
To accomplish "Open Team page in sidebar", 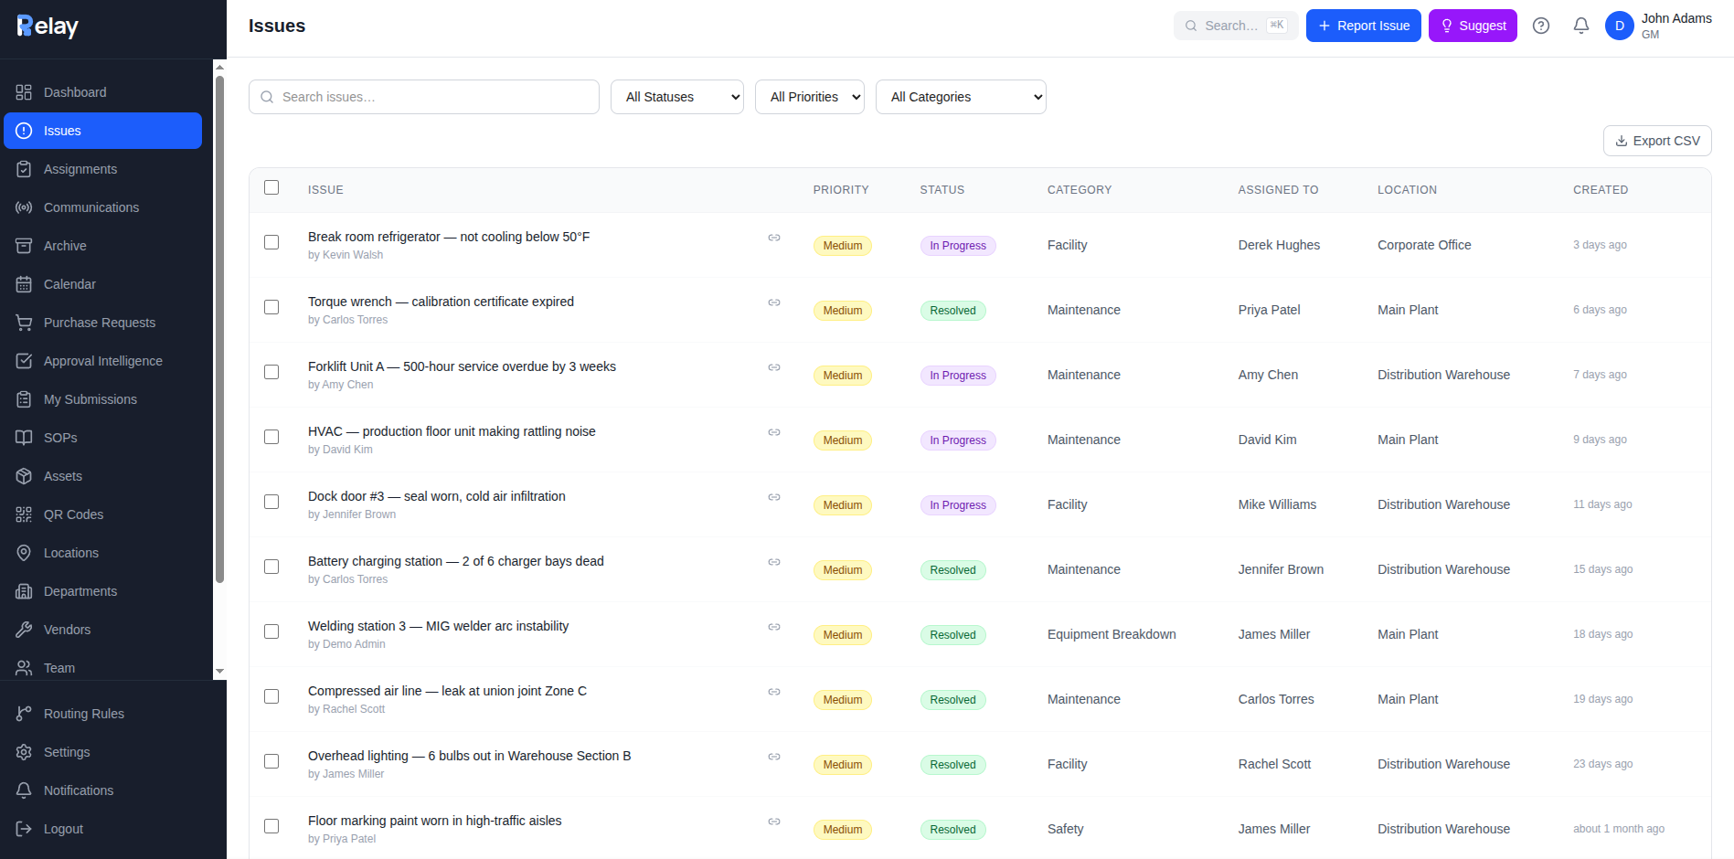I will pos(102,668).
